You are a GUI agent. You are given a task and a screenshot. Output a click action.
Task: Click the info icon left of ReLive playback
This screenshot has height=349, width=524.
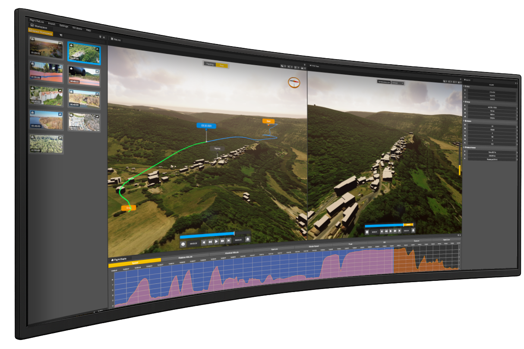click(183, 244)
